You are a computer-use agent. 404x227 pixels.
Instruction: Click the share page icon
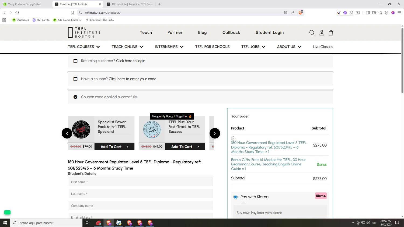[293, 13]
